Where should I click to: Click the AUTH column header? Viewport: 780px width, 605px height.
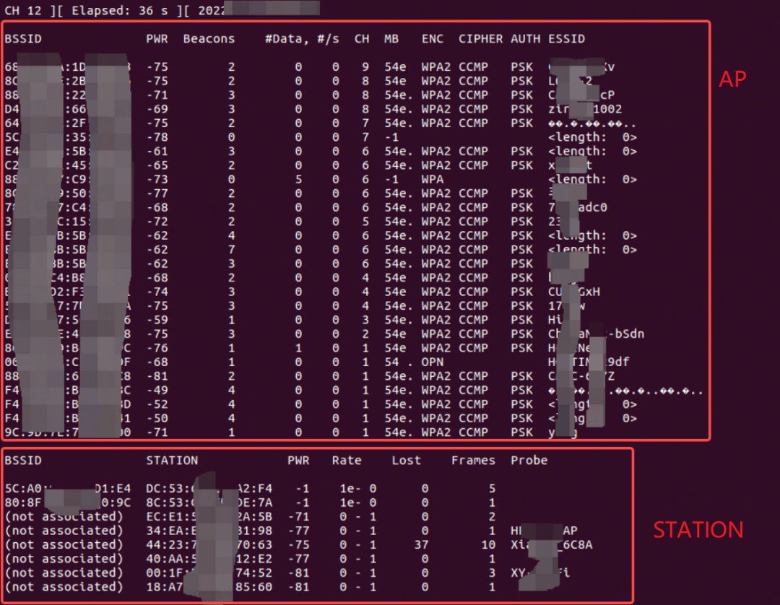point(525,39)
